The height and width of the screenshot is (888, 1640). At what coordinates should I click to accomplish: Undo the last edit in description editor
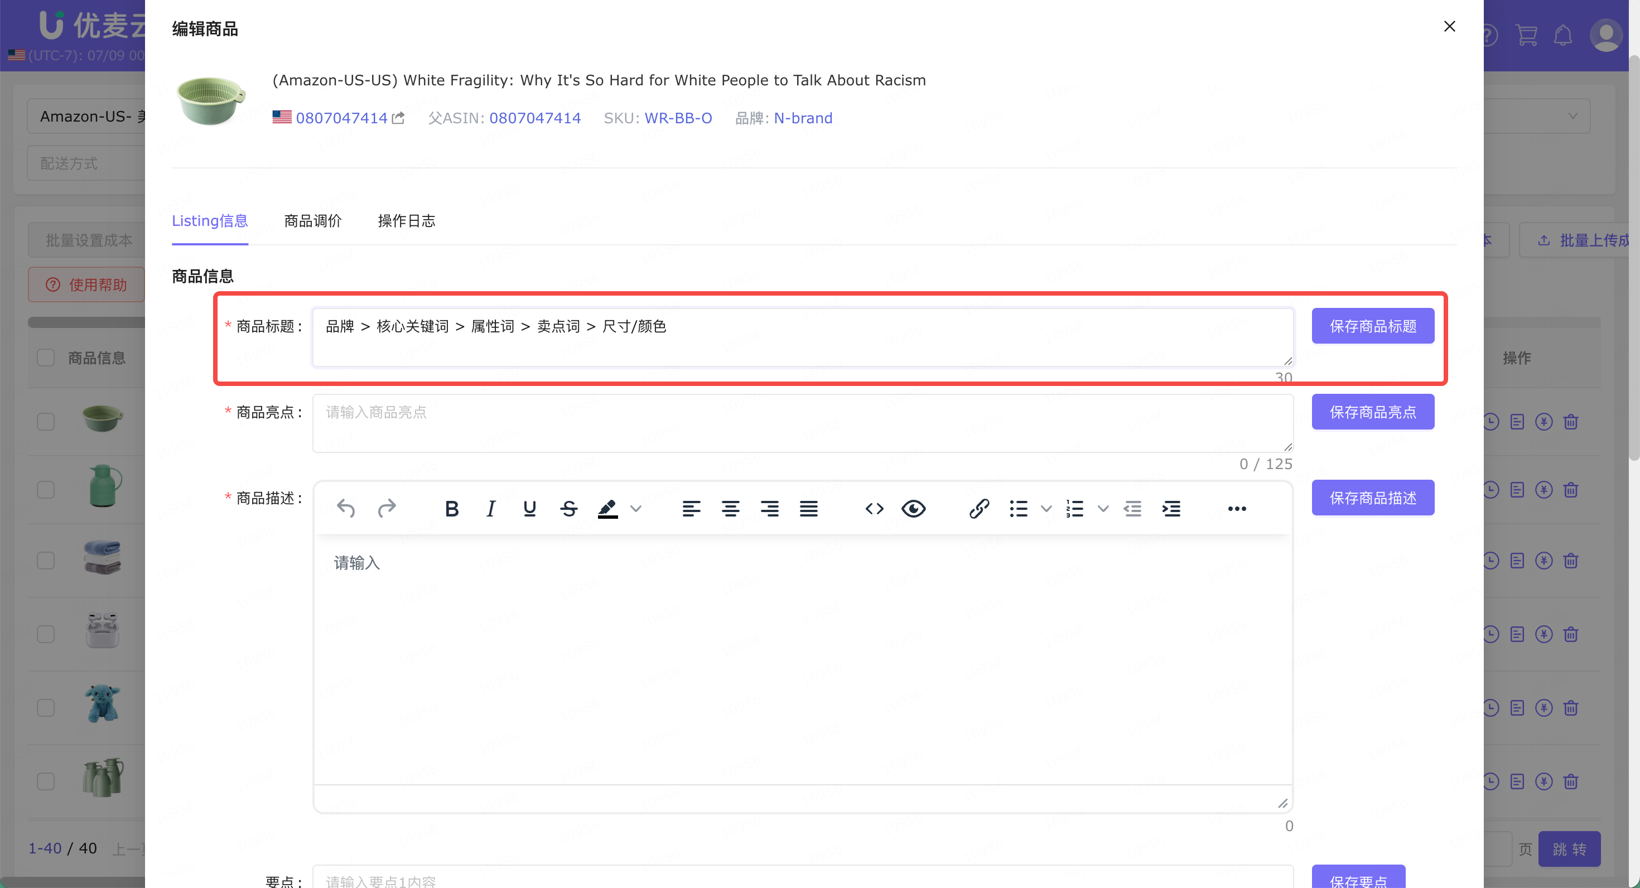[x=346, y=509]
